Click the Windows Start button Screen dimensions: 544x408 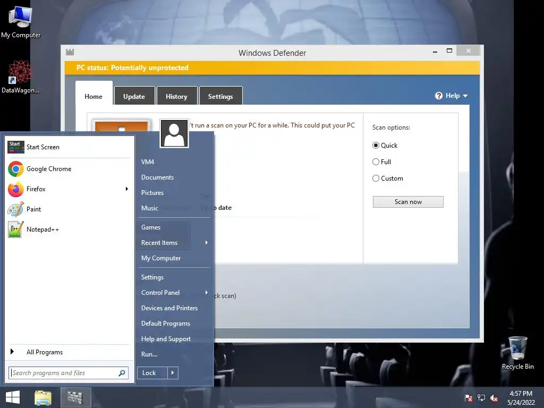pos(13,397)
